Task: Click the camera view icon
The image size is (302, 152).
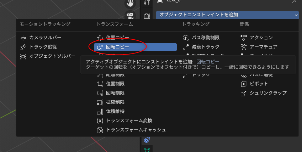Action: pos(130,15)
